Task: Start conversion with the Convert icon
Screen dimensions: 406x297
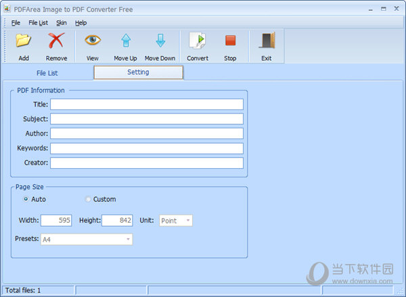Action: click(198, 40)
